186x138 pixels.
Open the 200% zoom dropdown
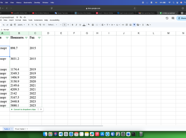21,25
